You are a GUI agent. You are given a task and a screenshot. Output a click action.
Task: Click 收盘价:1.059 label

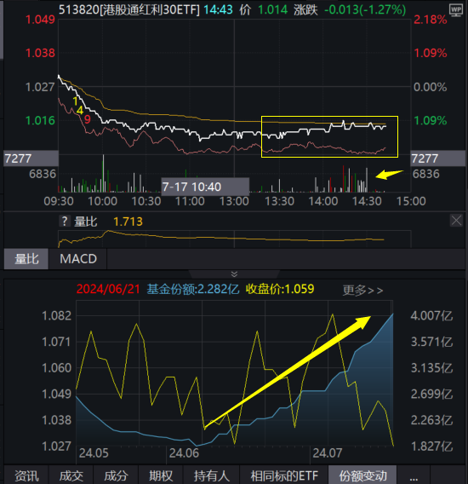point(280,289)
